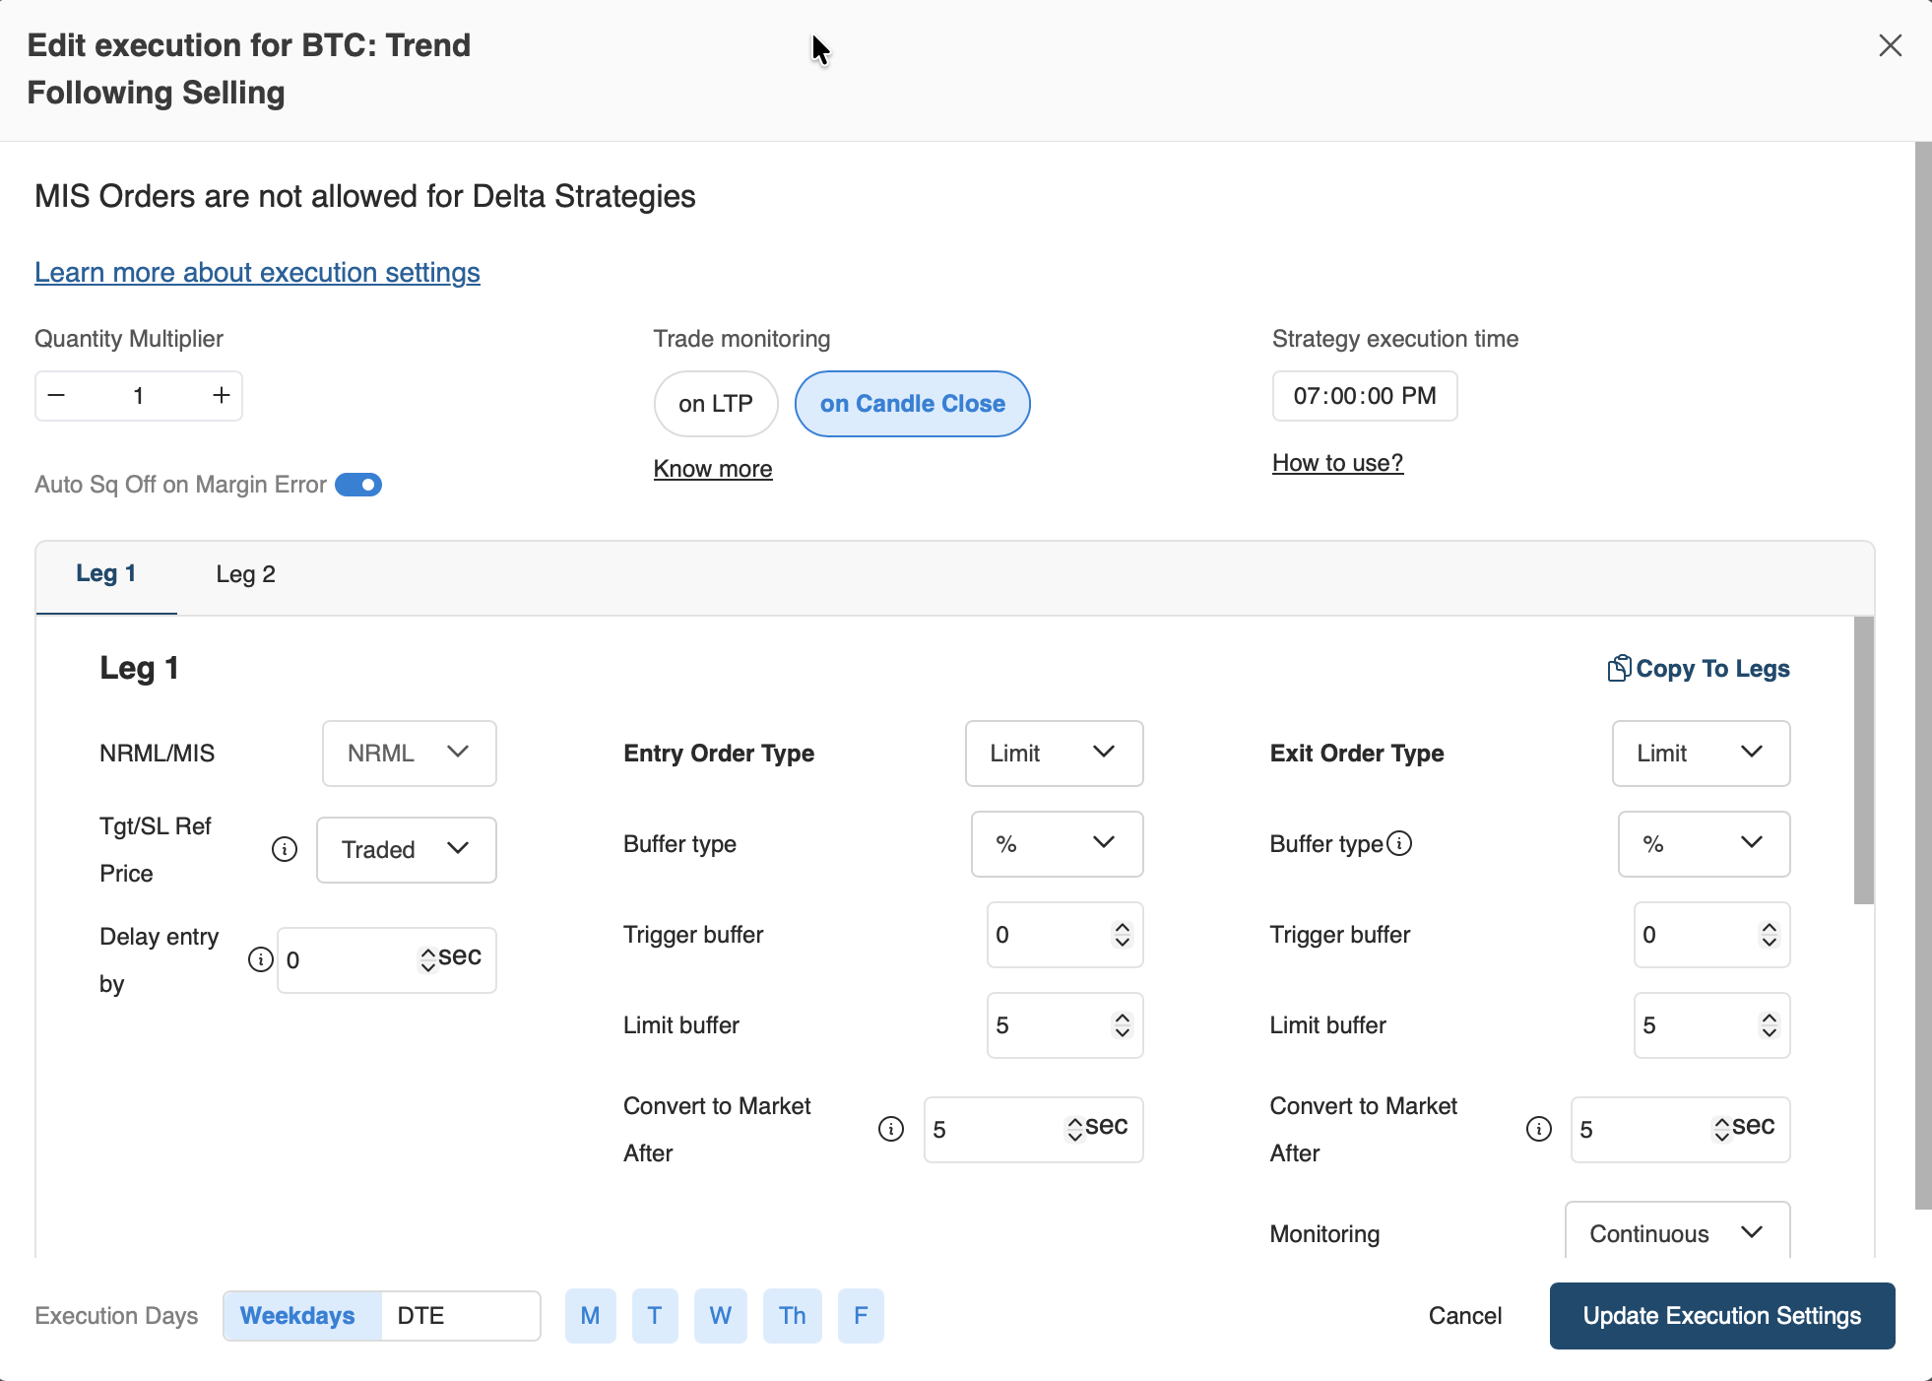Deselect Wednesday execution day chip

pyautogui.click(x=720, y=1316)
